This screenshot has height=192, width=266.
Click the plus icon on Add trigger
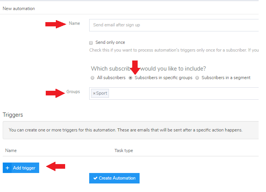pos(7,168)
